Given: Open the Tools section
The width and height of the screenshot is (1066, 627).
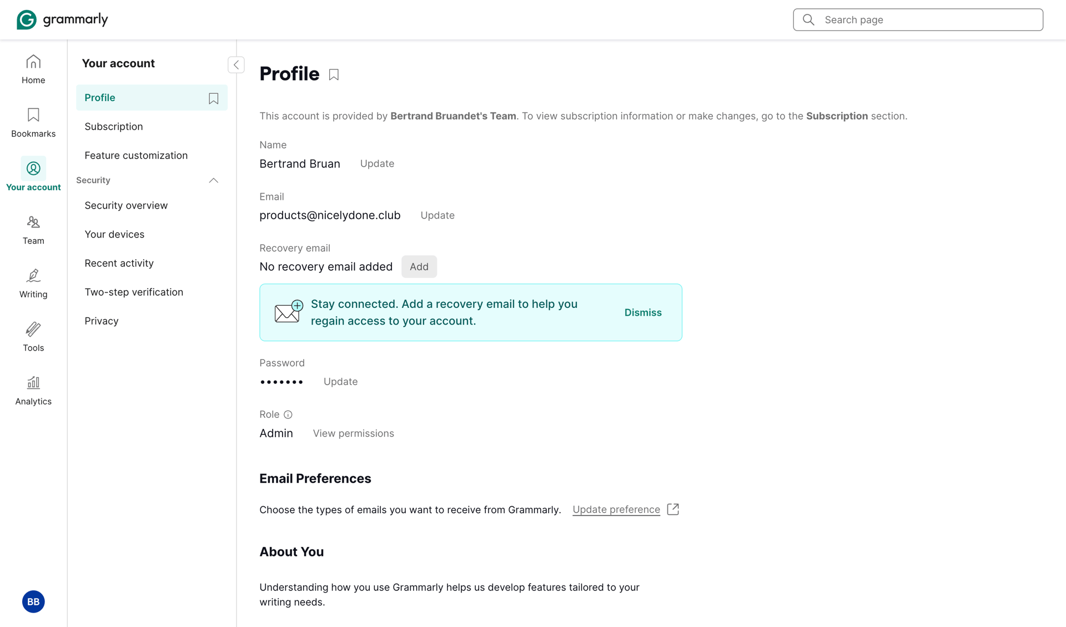Looking at the screenshot, I should coord(33,336).
